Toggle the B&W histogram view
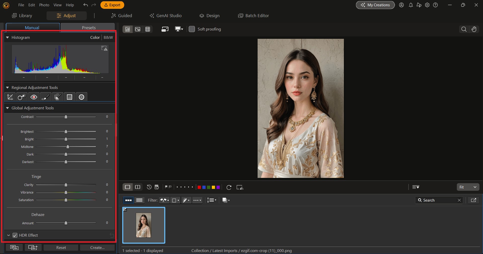 click(x=108, y=37)
